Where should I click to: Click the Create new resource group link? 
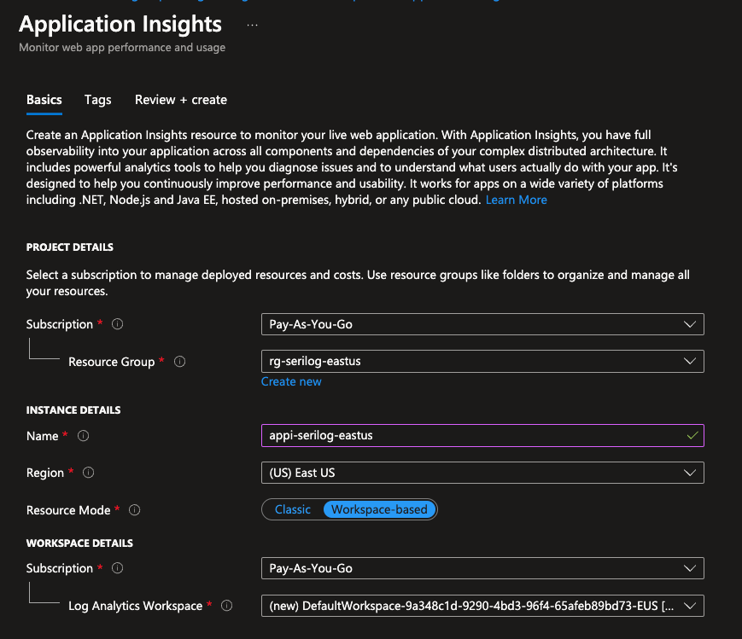(x=291, y=381)
